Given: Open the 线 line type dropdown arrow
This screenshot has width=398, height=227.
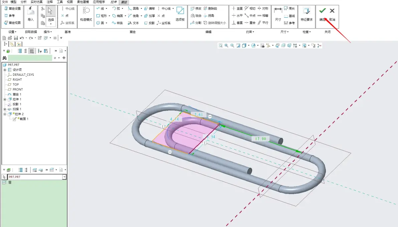Looking at the screenshot, I should pos(107,8).
